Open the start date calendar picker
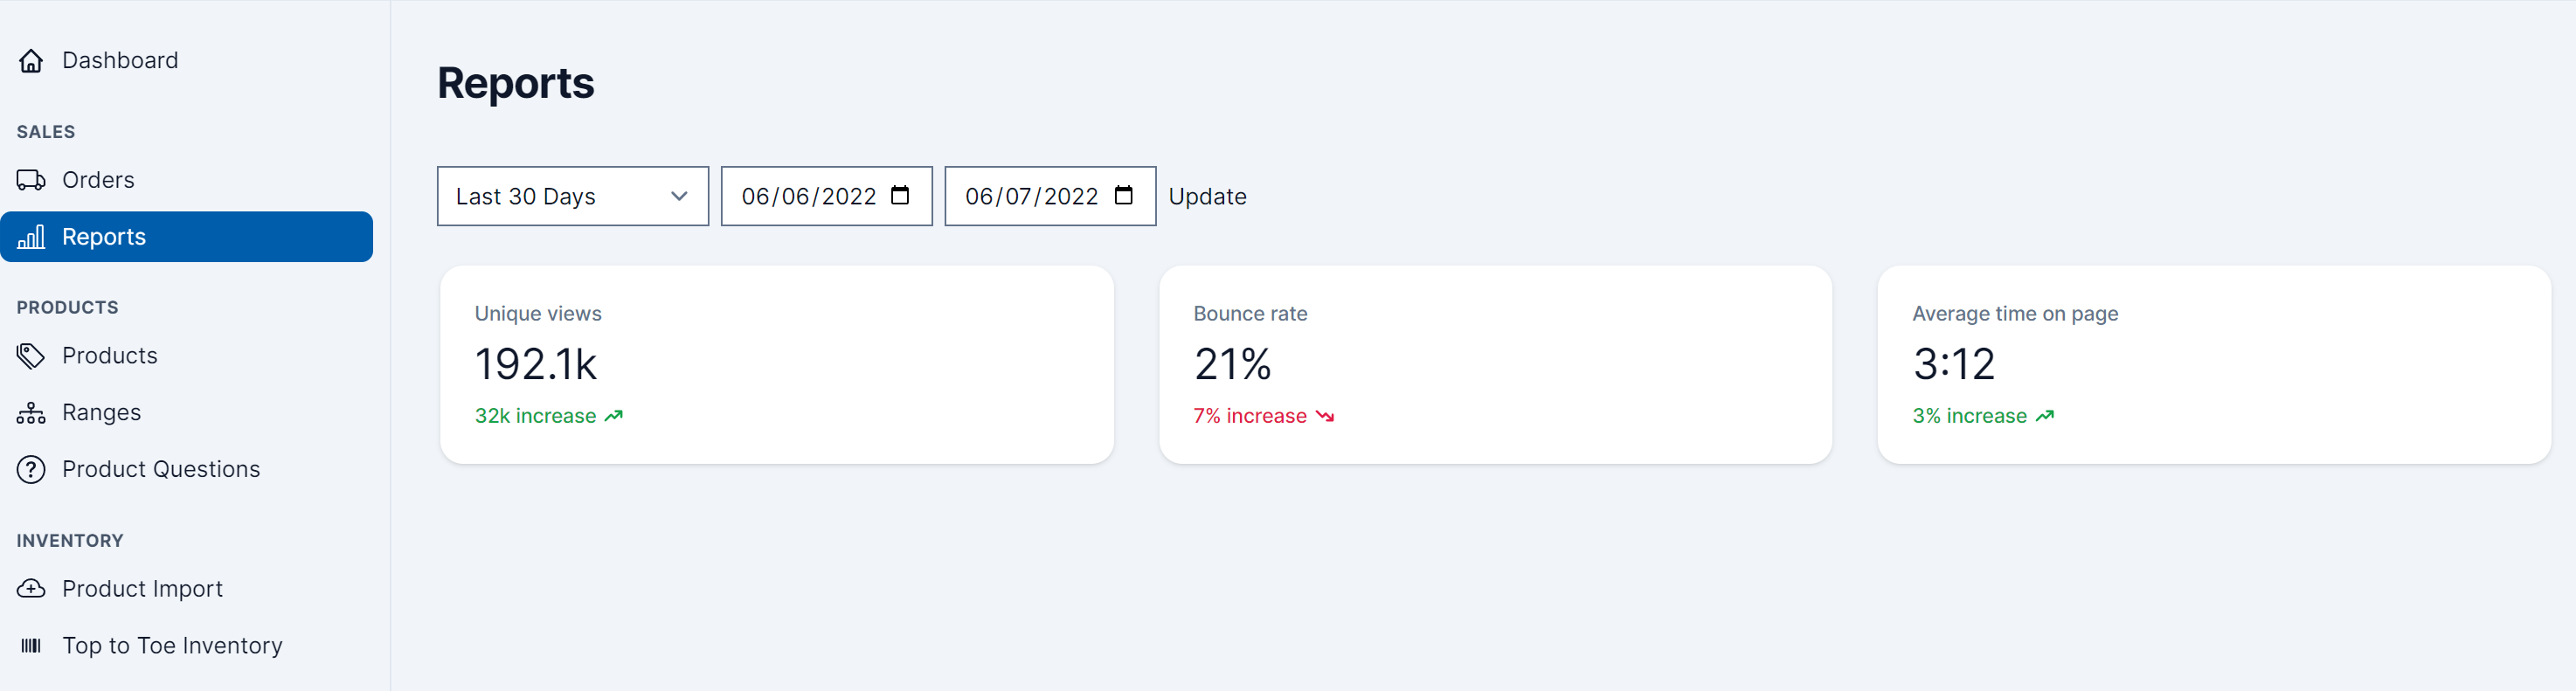Screen dimensions: 2576x691 (x=898, y=196)
